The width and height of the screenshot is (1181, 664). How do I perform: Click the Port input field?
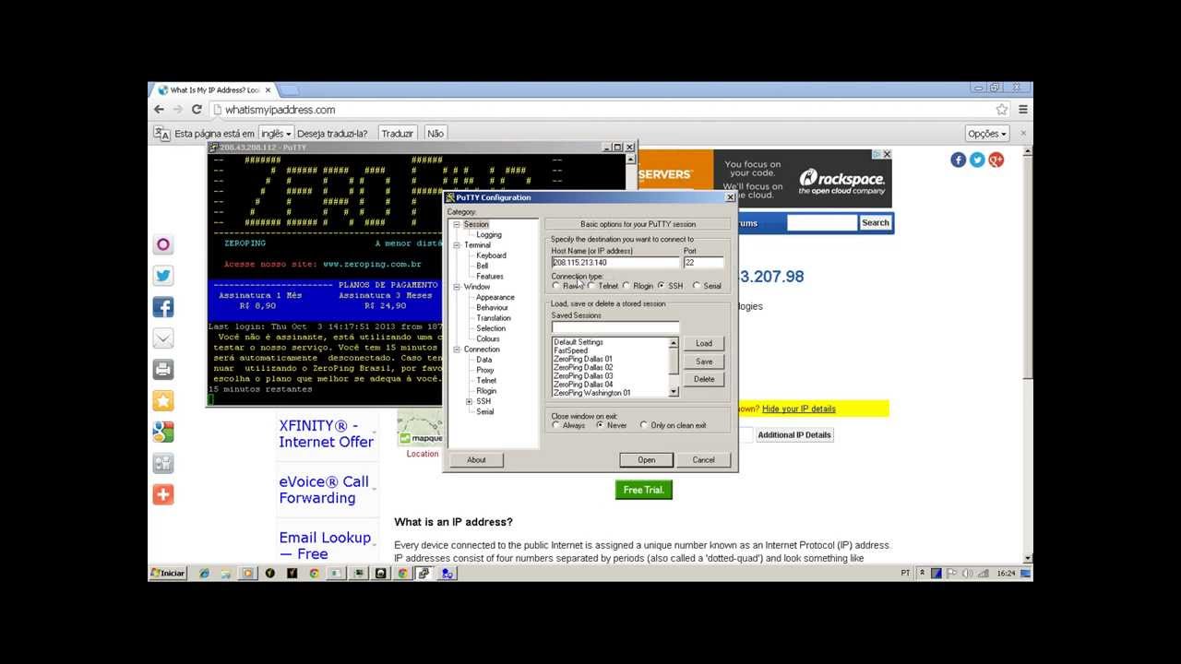click(x=704, y=263)
